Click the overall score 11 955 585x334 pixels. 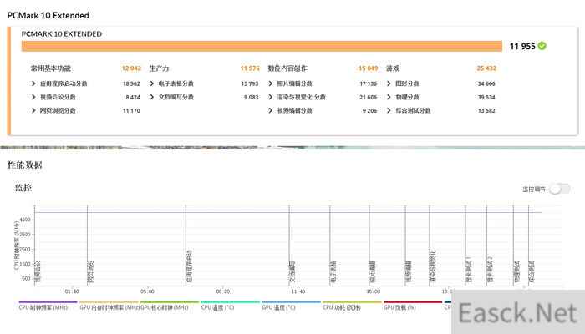pos(522,46)
